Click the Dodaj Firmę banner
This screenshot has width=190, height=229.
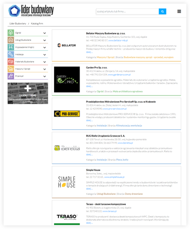coord(28,93)
